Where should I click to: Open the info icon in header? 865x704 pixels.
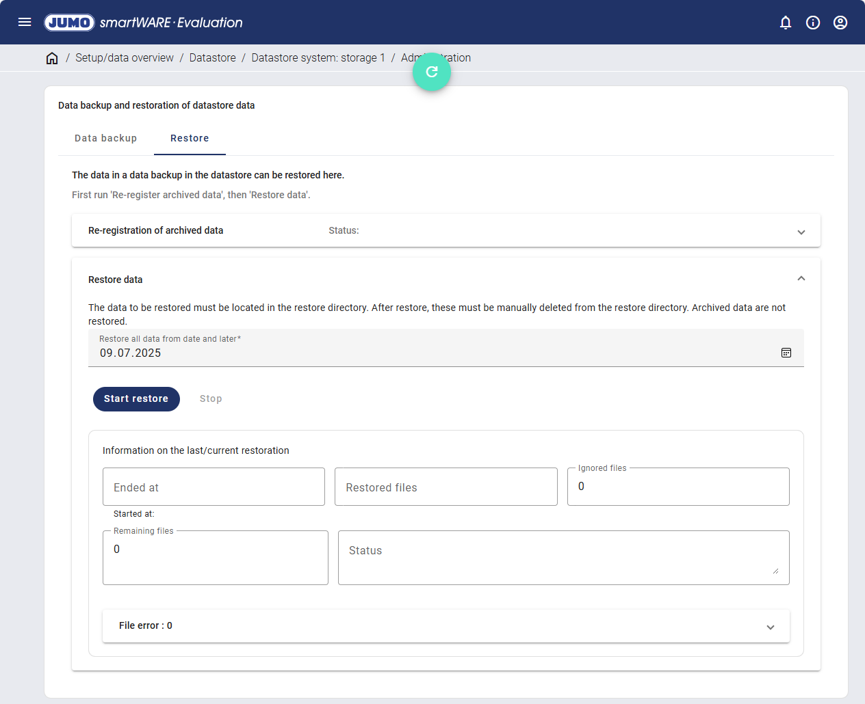[813, 23]
